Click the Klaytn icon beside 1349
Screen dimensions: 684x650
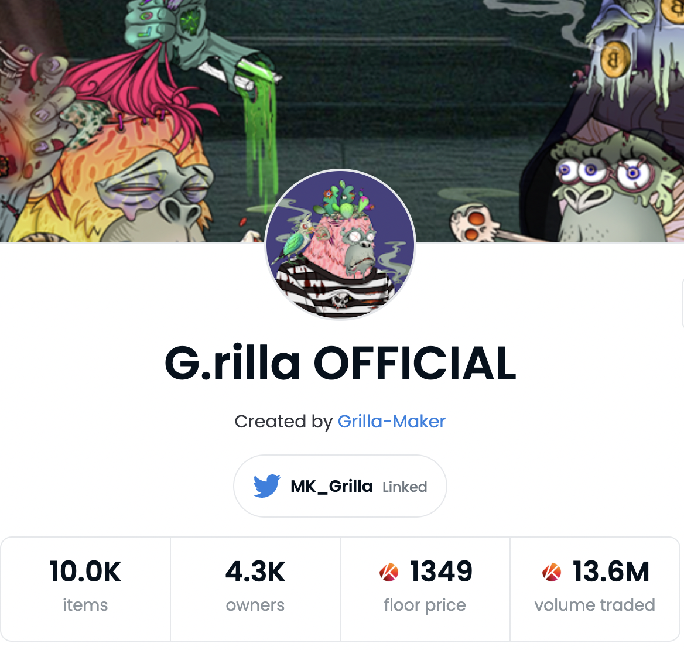(x=389, y=572)
